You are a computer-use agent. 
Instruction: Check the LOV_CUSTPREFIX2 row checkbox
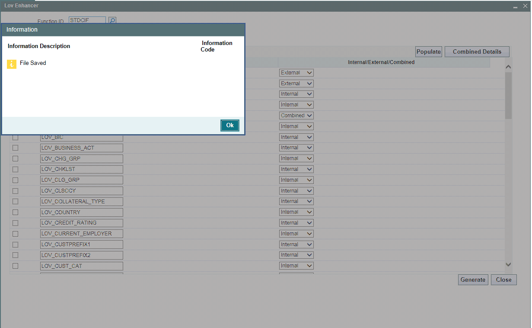coord(15,255)
